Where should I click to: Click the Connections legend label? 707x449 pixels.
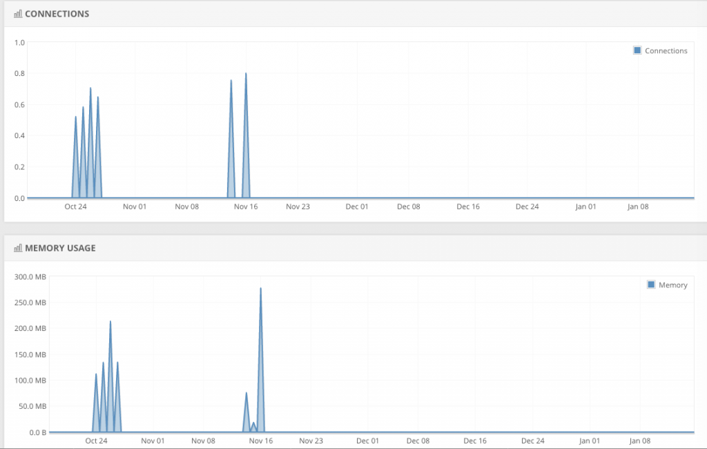[666, 50]
